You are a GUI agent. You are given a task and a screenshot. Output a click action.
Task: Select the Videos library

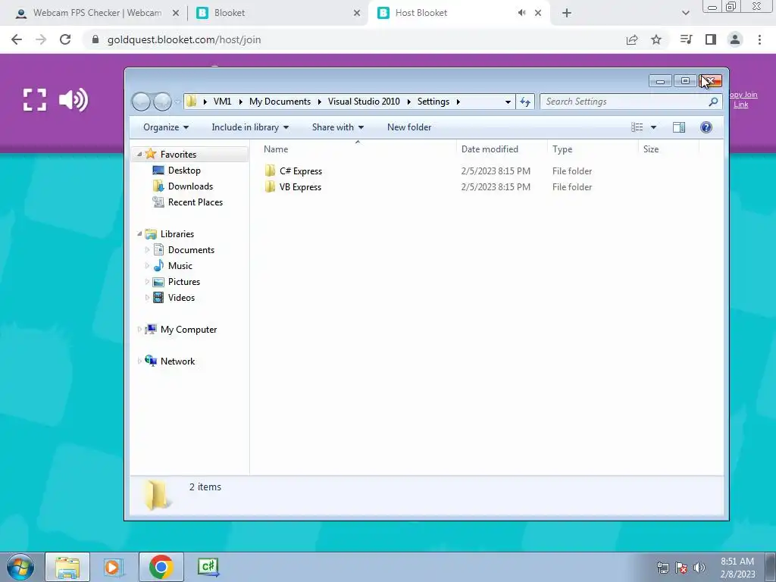pos(181,297)
